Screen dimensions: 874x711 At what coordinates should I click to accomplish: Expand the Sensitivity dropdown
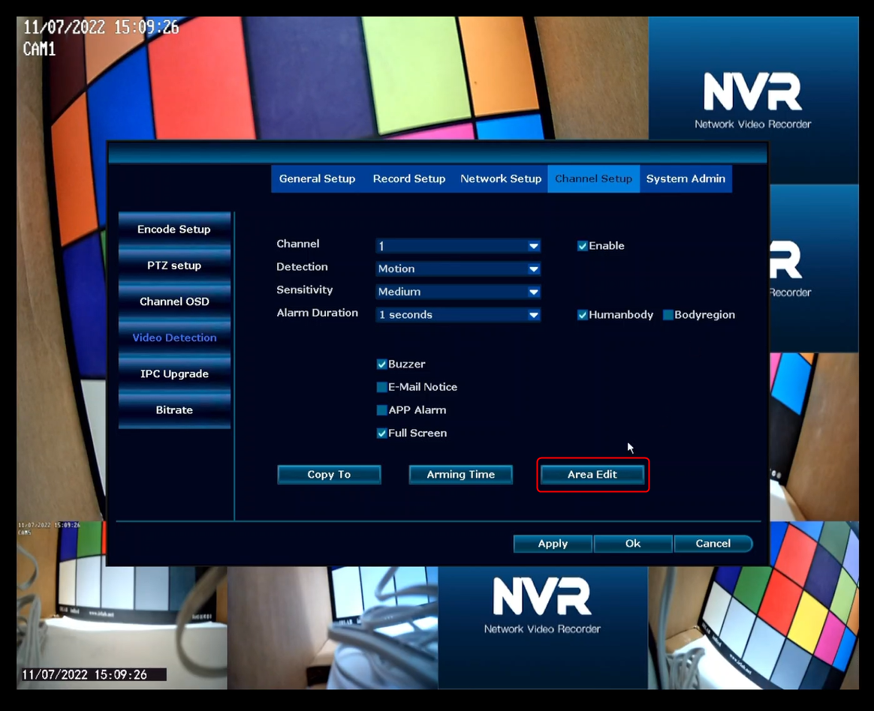click(458, 292)
